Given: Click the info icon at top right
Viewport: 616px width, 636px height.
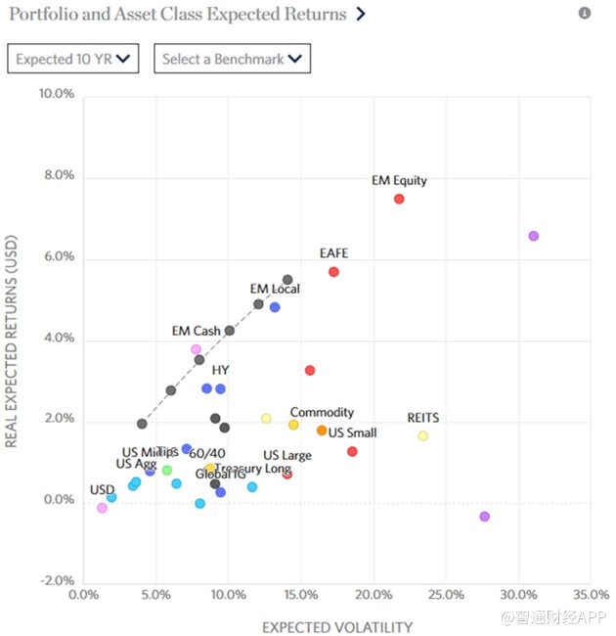Looking at the screenshot, I should pyautogui.click(x=585, y=14).
